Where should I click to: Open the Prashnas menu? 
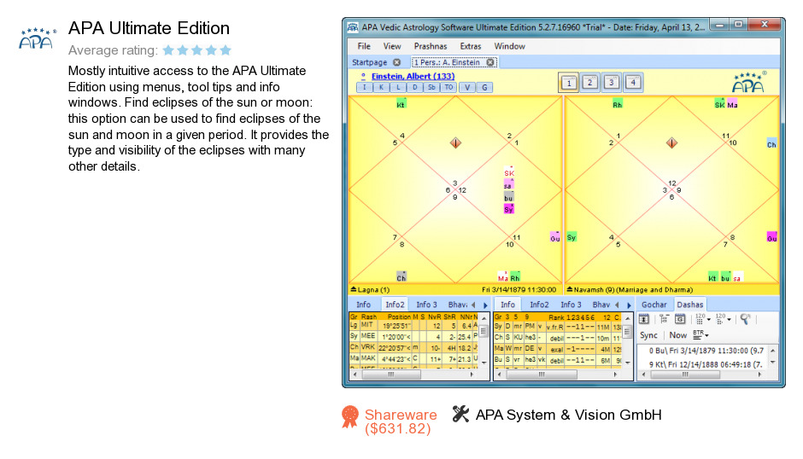coord(431,46)
